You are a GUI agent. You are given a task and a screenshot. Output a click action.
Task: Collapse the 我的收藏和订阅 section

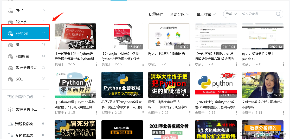pyautogui.click(x=44, y=96)
